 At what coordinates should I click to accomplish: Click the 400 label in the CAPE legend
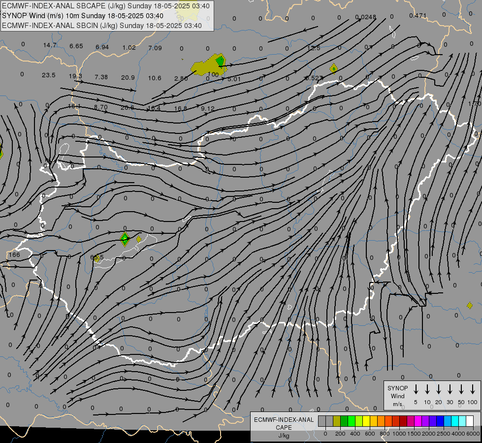click(x=355, y=434)
